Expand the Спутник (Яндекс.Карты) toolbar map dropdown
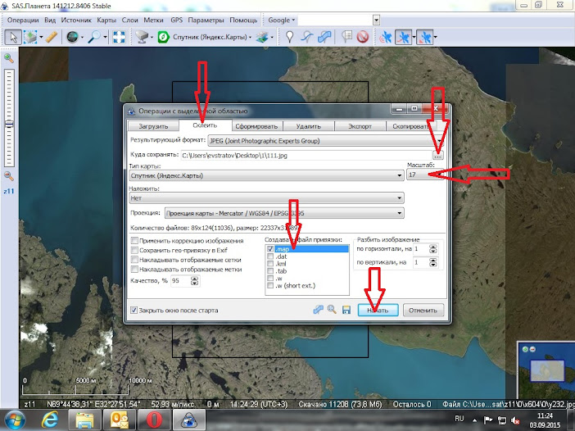Image resolution: width=575 pixels, height=431 pixels. pyautogui.click(x=250, y=37)
